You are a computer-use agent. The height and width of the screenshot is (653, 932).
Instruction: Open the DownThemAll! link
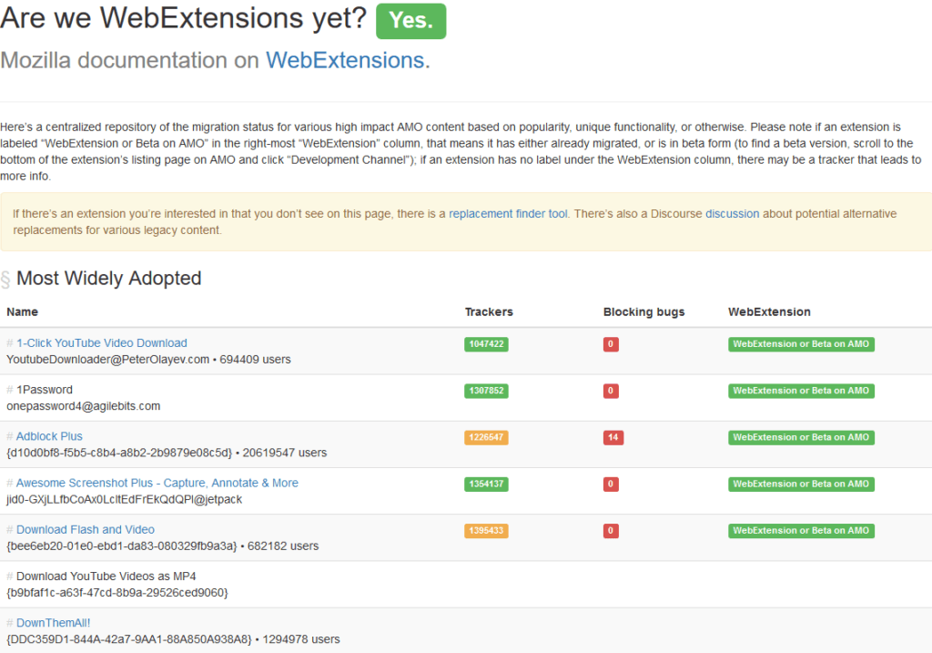(x=54, y=623)
